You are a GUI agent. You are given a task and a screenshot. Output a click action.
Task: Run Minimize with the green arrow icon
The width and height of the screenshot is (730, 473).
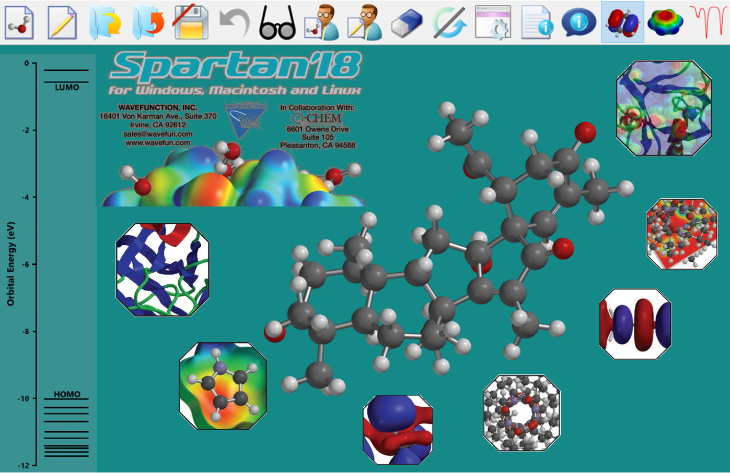point(449,23)
